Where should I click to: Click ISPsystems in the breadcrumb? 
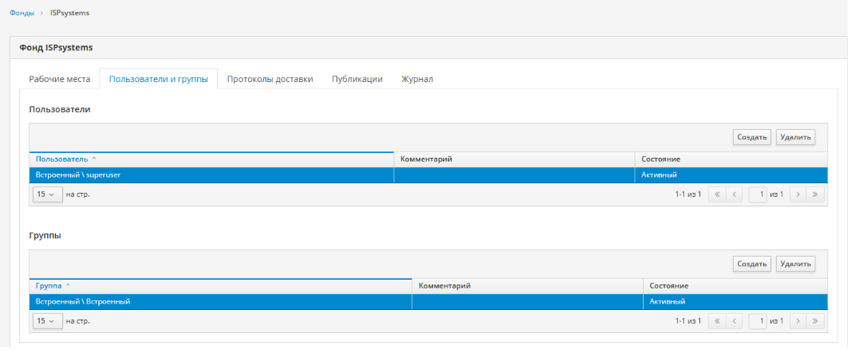pos(70,13)
